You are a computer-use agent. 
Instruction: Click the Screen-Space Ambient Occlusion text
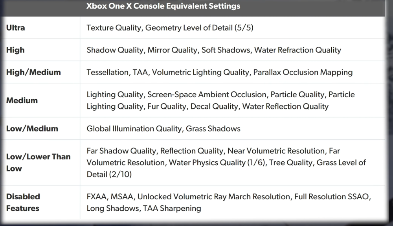coord(207,95)
